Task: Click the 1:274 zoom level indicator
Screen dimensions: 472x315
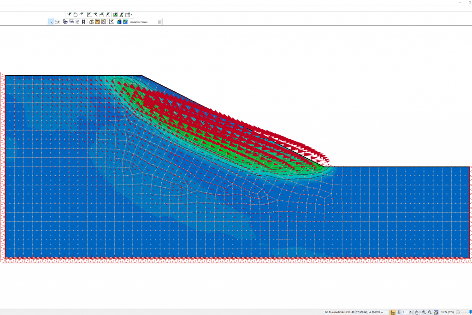Action: [x=448, y=311]
